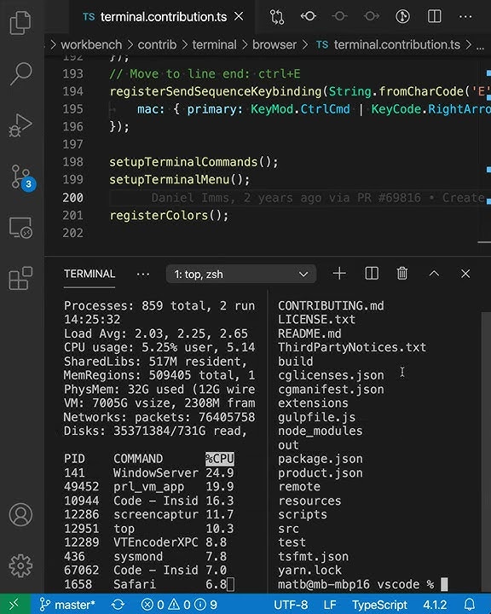Open editor More Actions ellipsis
Viewport: 491px width, 614px height.
pos(465,17)
